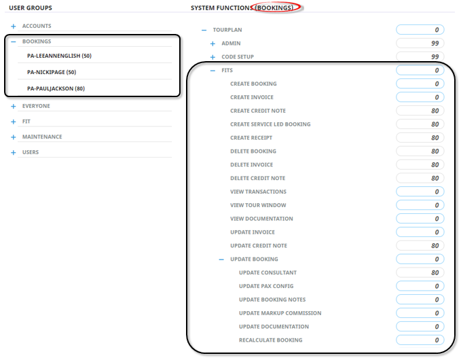Screen dimensions: 461x360
Task: Select user PA-PAULJACKSON (80)
Action: click(56, 88)
